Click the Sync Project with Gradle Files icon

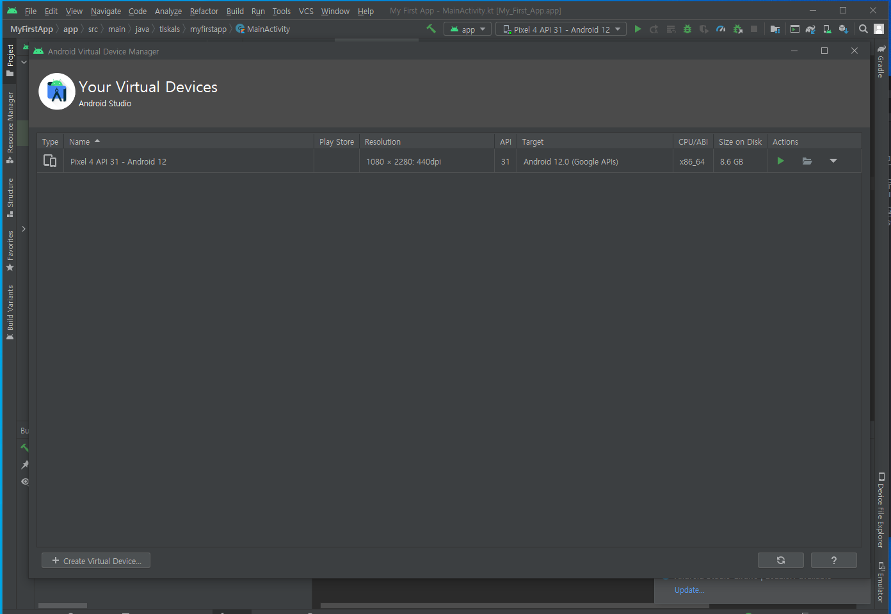810,29
